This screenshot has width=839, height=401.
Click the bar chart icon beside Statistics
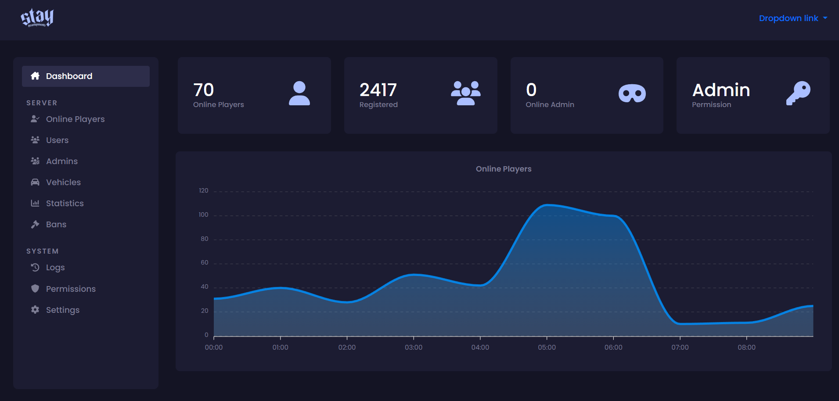point(35,203)
